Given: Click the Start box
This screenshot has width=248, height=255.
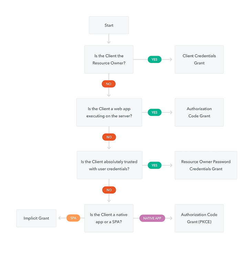Looking at the screenshot, I should coord(109,25).
